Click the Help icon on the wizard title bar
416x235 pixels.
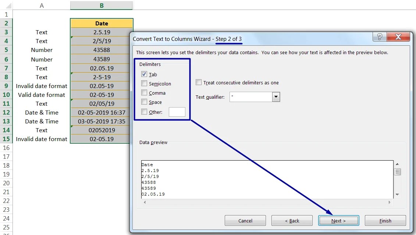pos(379,37)
